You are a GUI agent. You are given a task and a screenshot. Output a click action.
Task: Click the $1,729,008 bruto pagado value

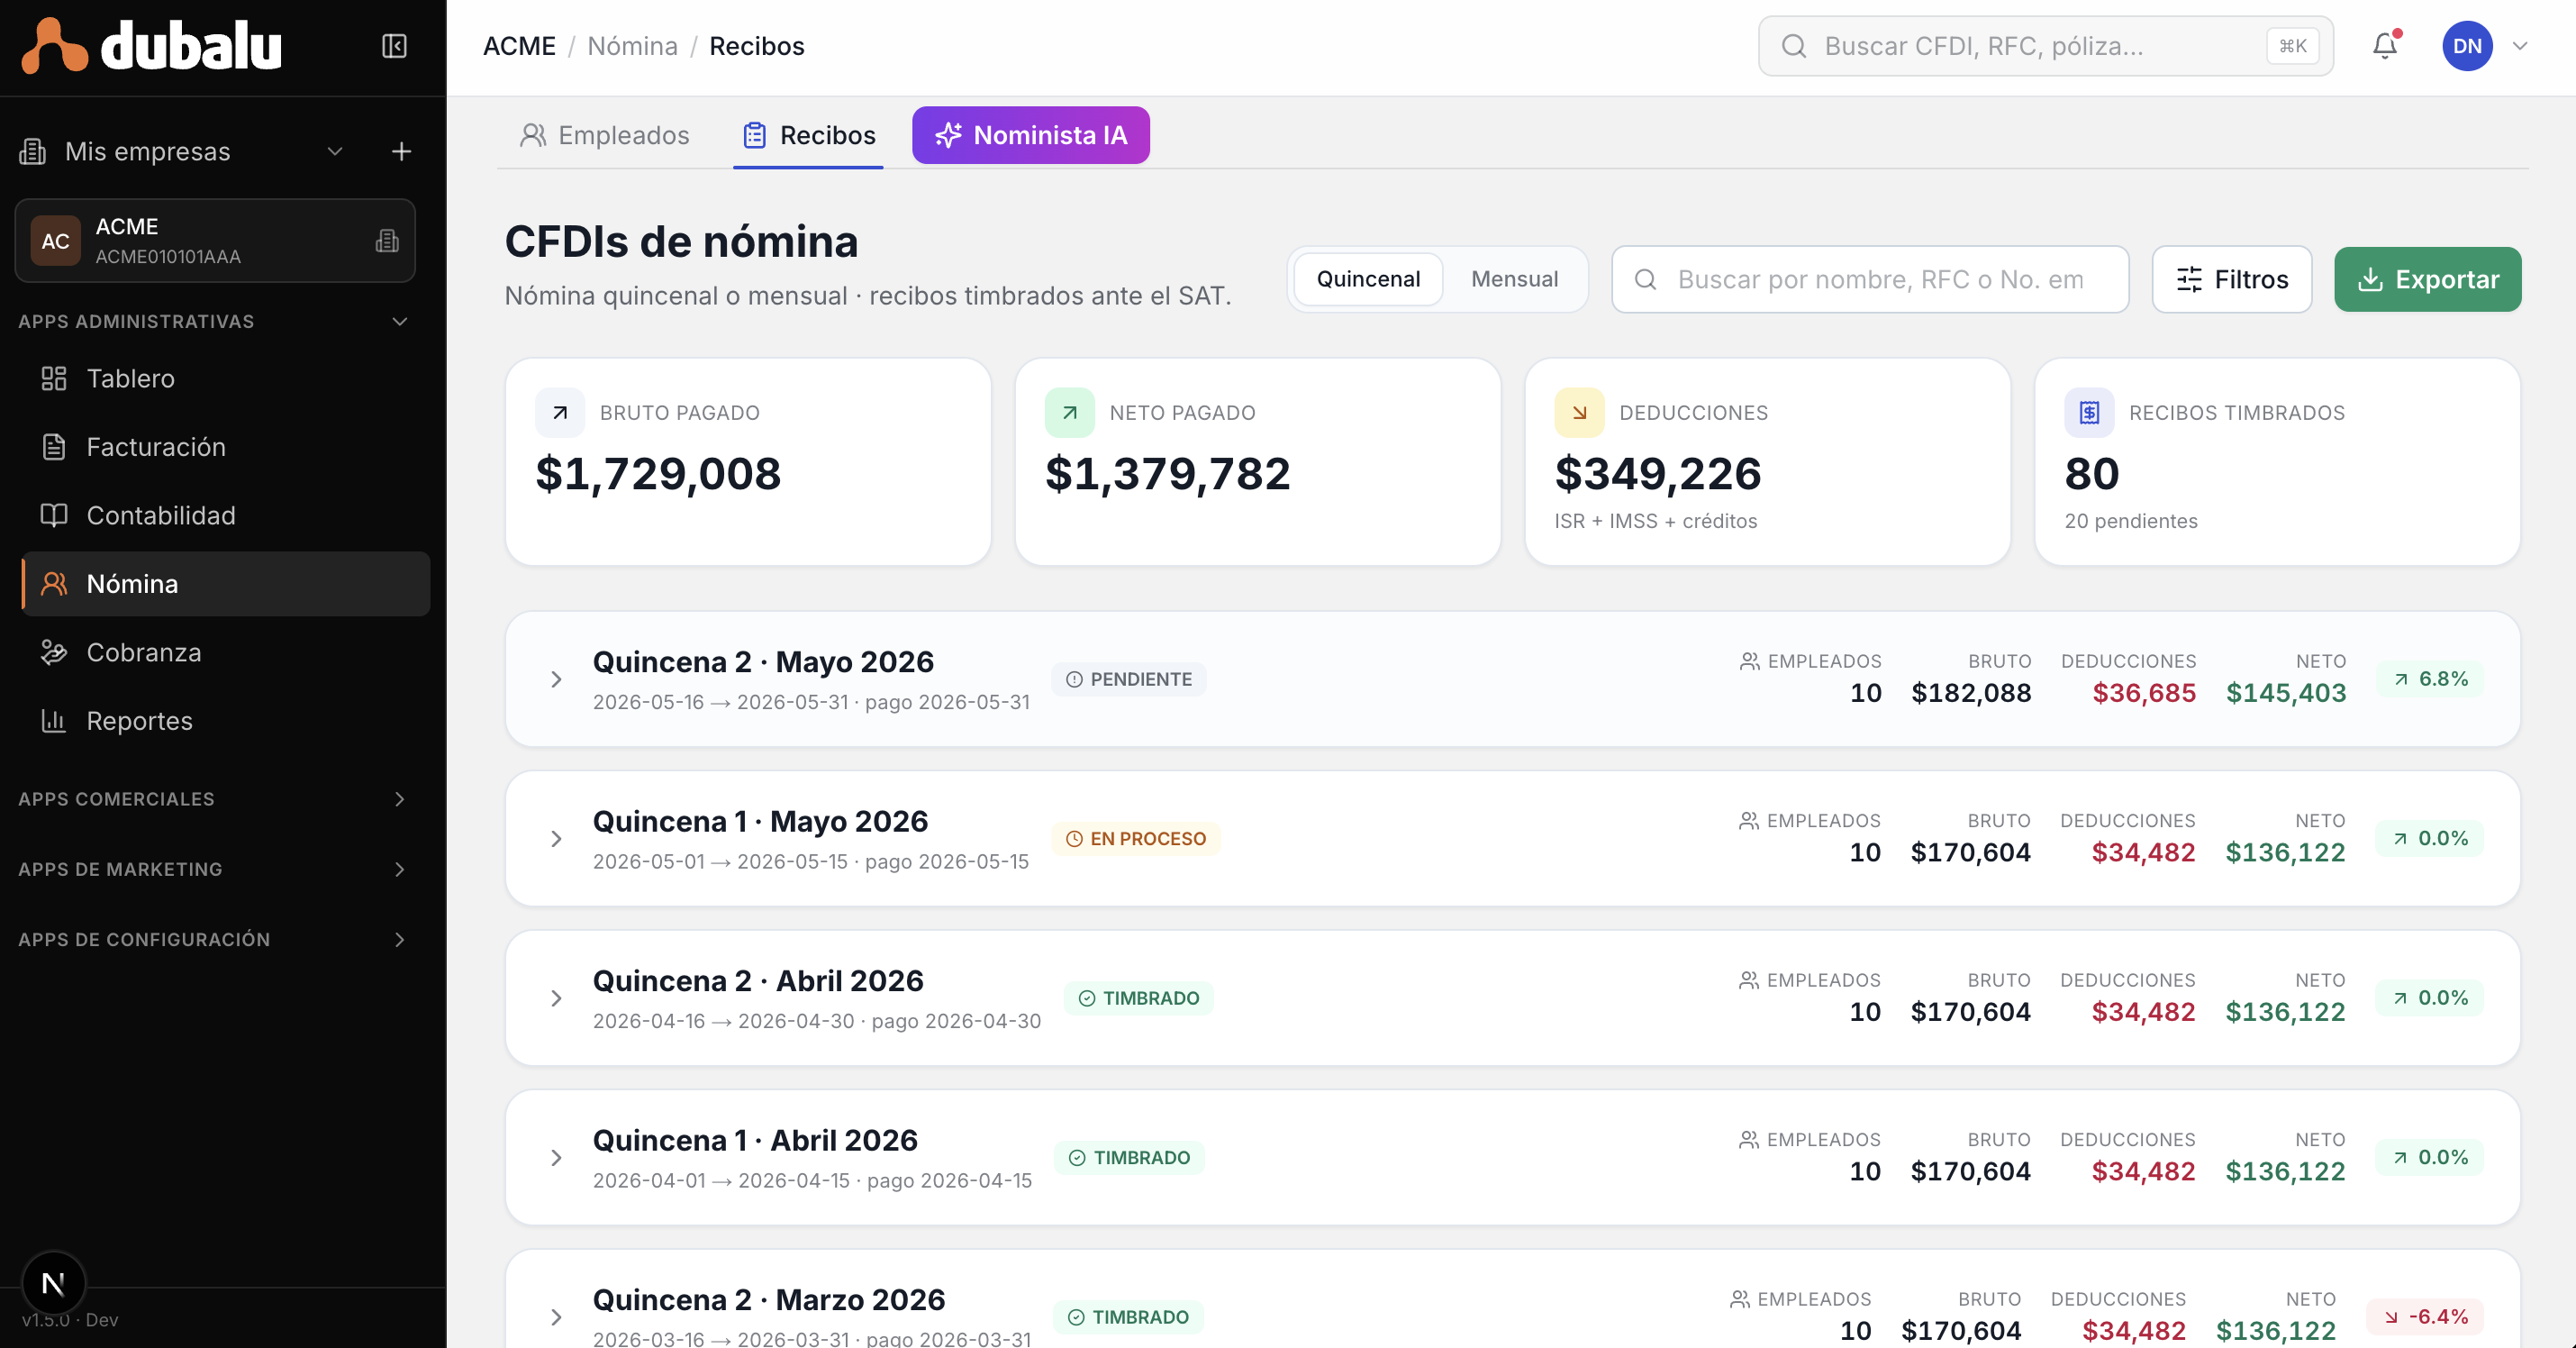pyautogui.click(x=658, y=473)
